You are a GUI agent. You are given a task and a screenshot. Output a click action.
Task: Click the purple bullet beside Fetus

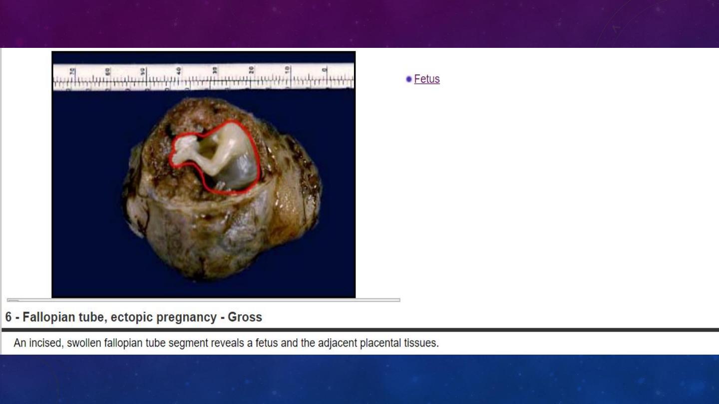pyautogui.click(x=409, y=79)
